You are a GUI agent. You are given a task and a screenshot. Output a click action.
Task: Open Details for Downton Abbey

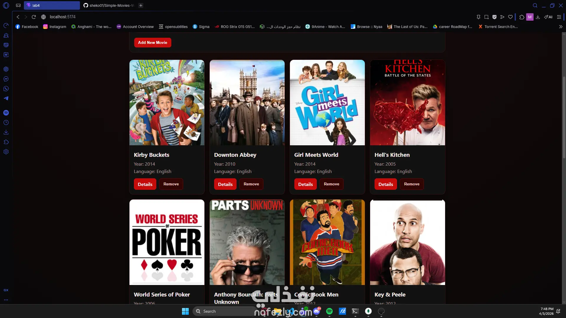tap(225, 184)
